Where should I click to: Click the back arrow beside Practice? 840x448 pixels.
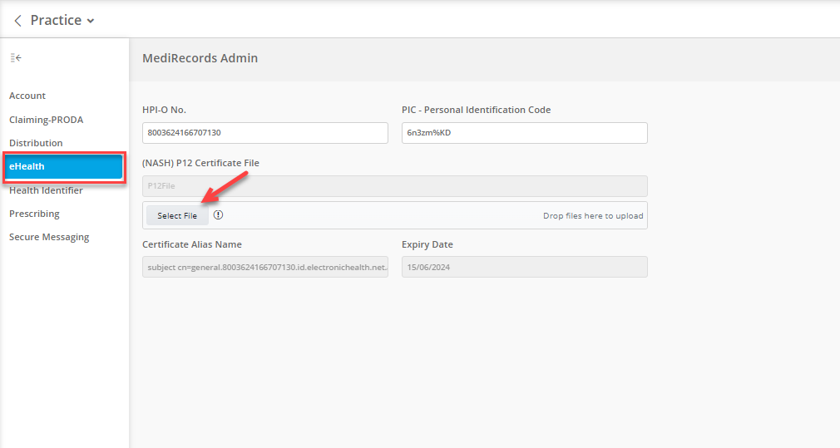(x=17, y=21)
